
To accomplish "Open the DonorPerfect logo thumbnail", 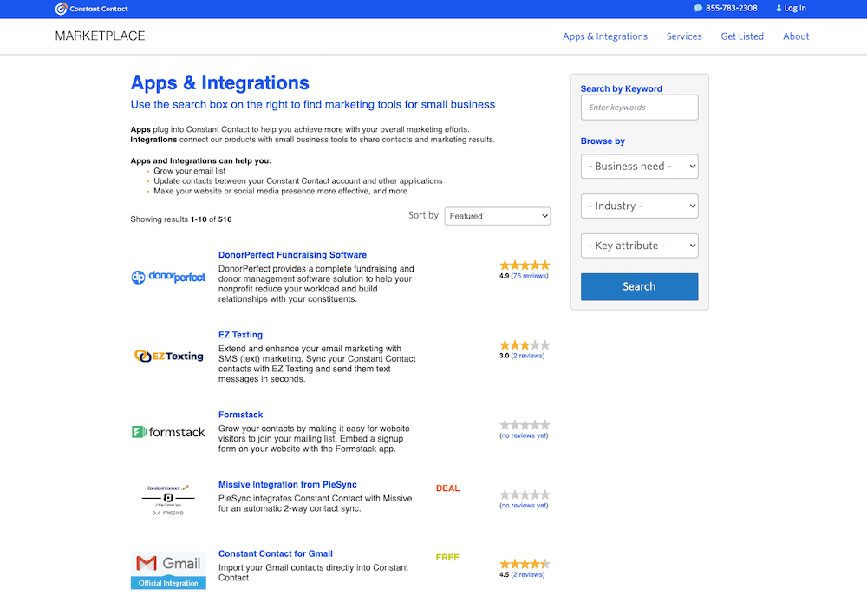I will (x=168, y=277).
